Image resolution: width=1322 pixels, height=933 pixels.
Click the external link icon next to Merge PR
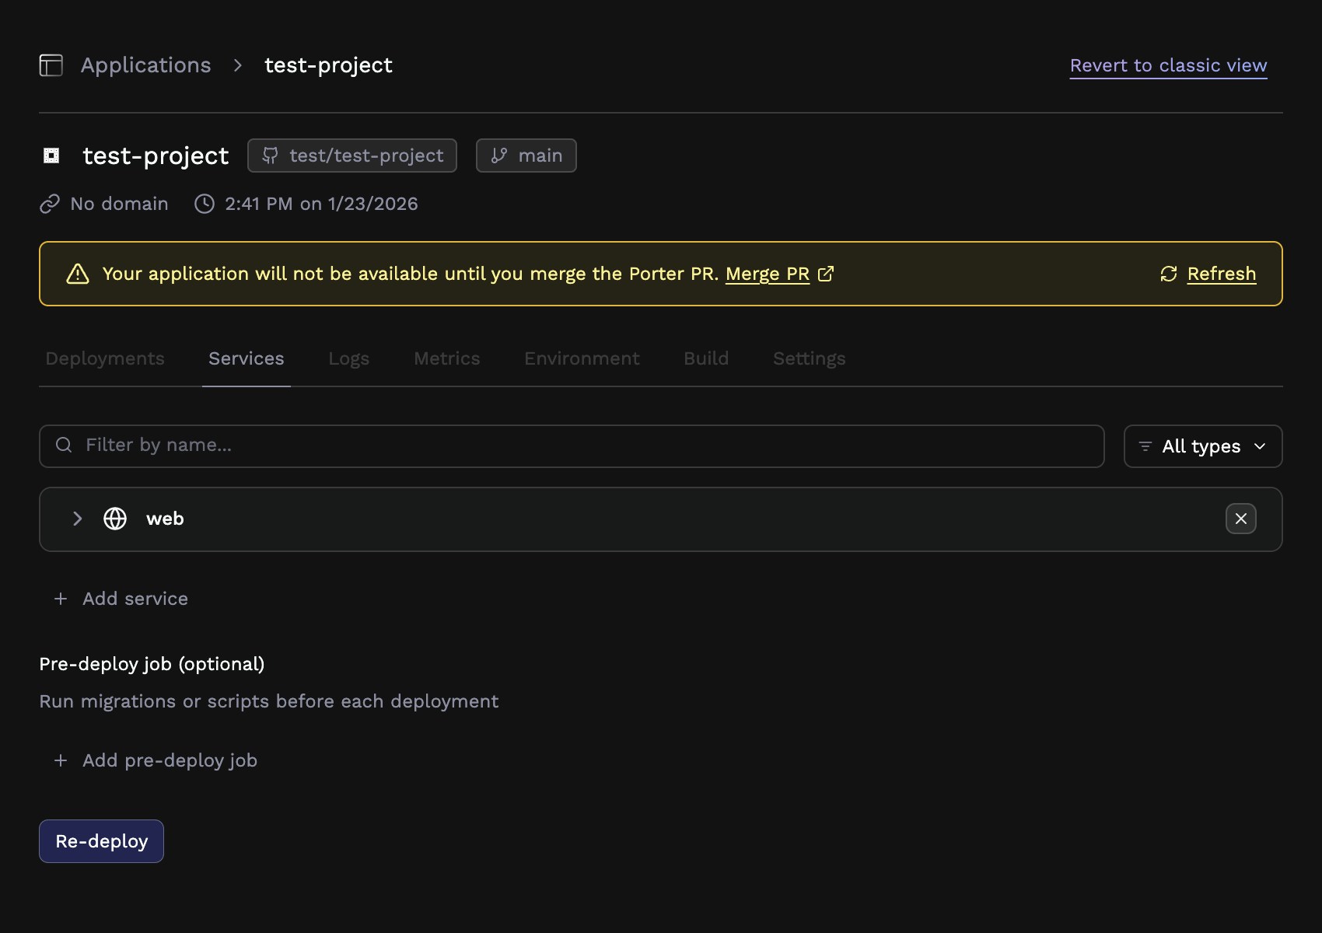(827, 274)
